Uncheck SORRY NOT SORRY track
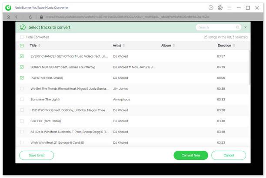Viewport: 266px width, 178px height. coord(22,67)
